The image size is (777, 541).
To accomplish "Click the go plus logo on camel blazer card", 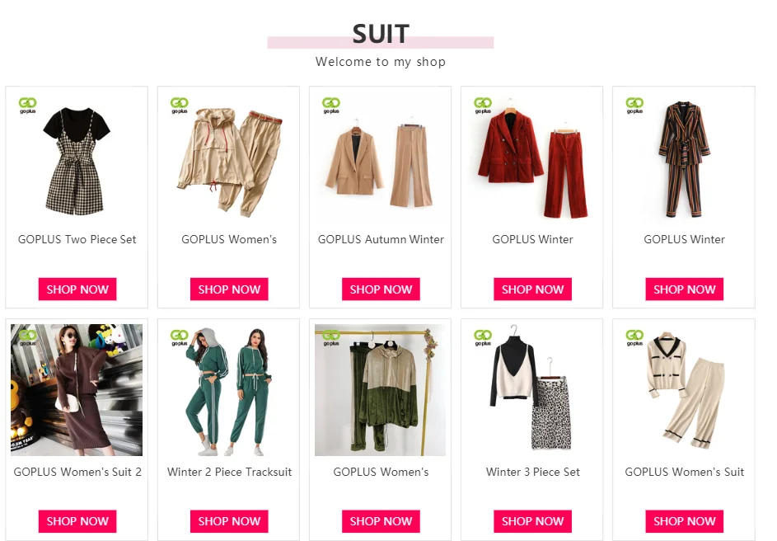I will 331,106.
